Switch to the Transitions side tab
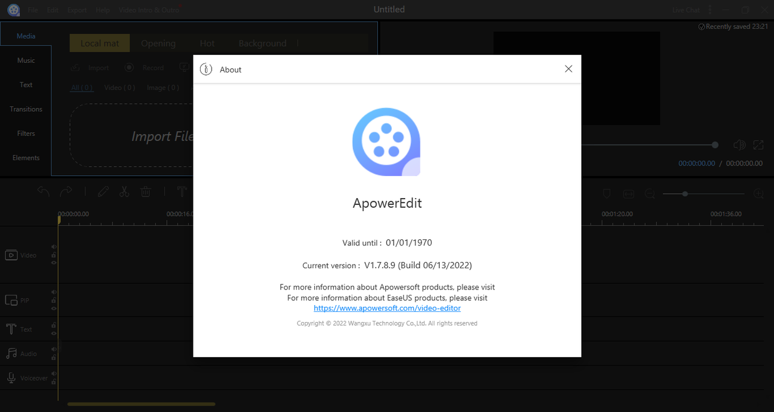Viewport: 774px width, 412px height. pos(26,109)
